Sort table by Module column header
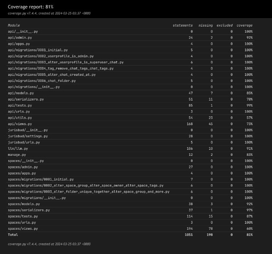272x254 pixels. tap(14, 25)
